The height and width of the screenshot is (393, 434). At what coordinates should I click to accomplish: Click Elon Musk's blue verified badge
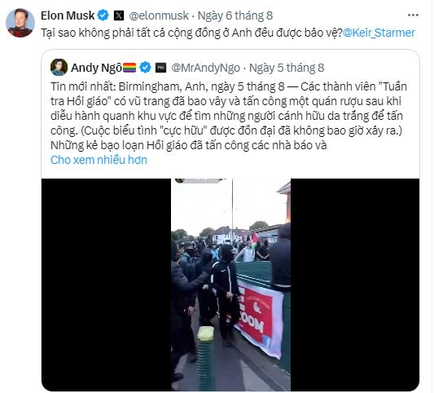(x=103, y=15)
